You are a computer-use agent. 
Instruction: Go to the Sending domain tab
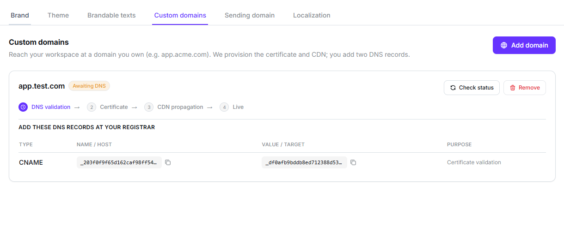[250, 15]
